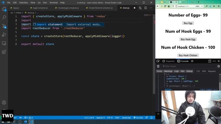Toggle the Logs filter in the console

pyautogui.click(x=176, y=71)
